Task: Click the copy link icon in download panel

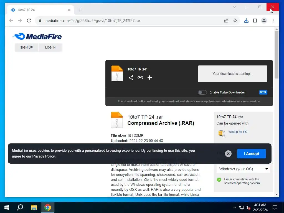Action: (140, 78)
